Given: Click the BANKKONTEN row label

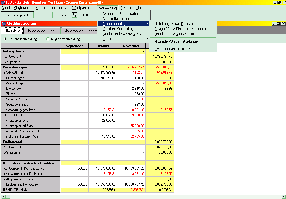Looking at the screenshot, I should (x=31, y=73).
